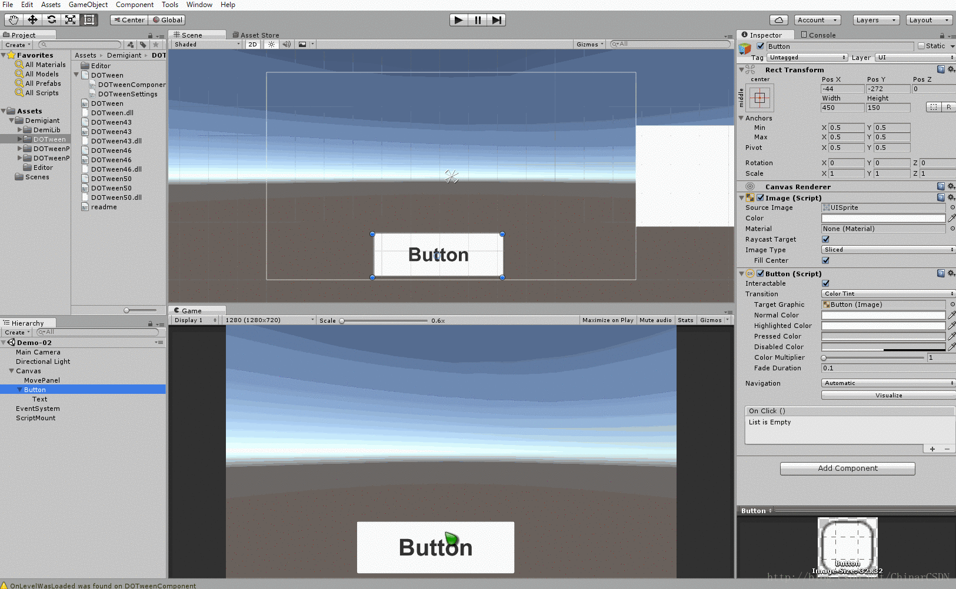Open scene effects image icon

(302, 44)
